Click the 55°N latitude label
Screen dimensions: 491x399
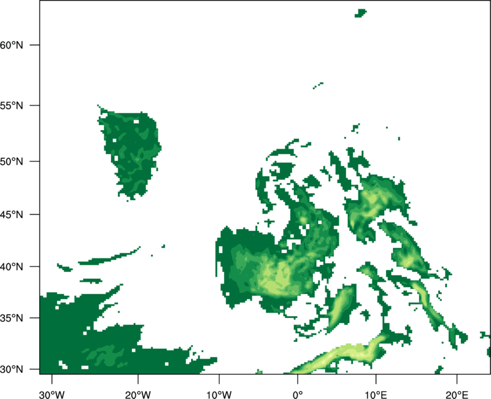[12, 106]
